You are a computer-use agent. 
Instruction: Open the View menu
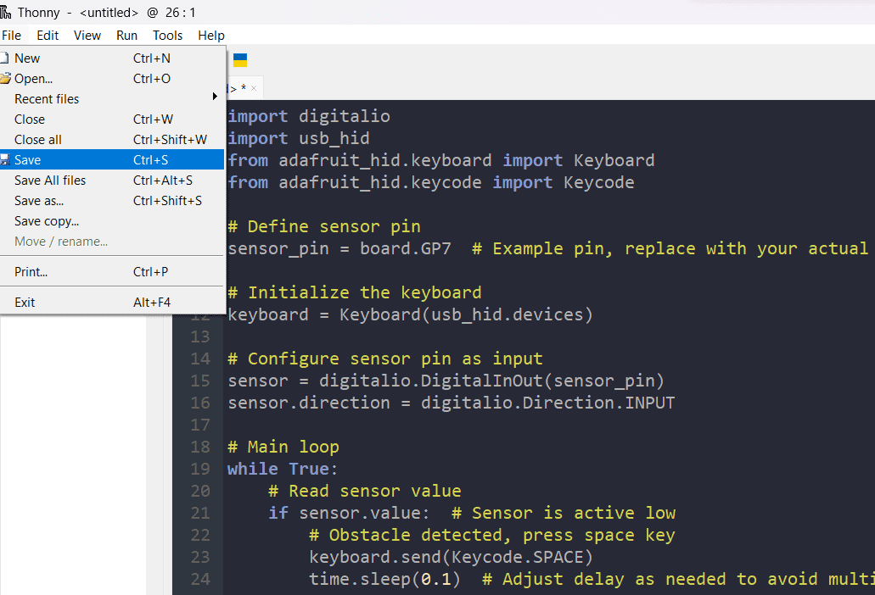[87, 35]
